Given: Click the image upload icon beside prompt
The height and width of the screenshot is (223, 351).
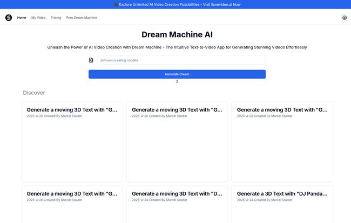Looking at the screenshot, I should 91,60.
